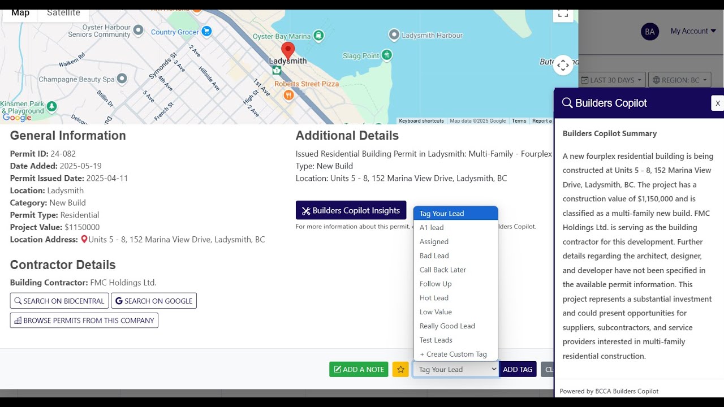This screenshot has height=407, width=724.
Task: Toggle map fullscreen view button
Action: click(x=563, y=14)
